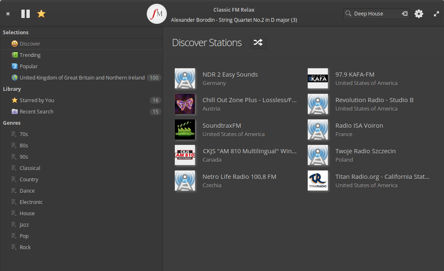Select the Rock genre

pyautogui.click(x=82, y=247)
